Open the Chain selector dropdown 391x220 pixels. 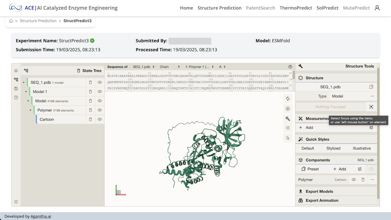click(x=170, y=67)
